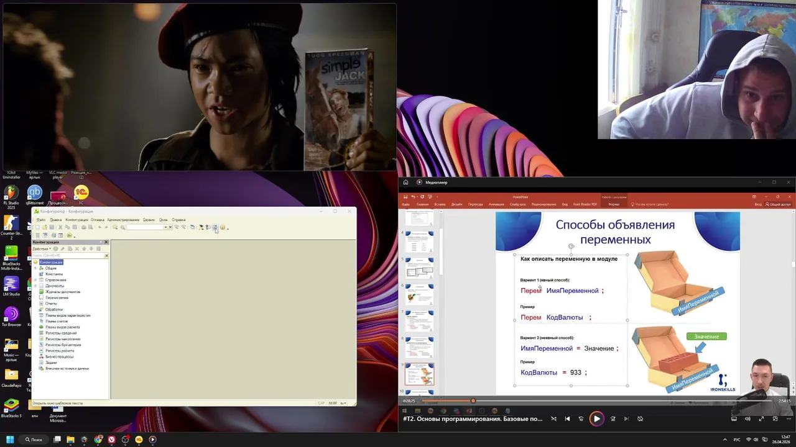Select slide 7 thumbnail in PowerPoint panel
The width and height of the screenshot is (796, 447).
[420, 322]
